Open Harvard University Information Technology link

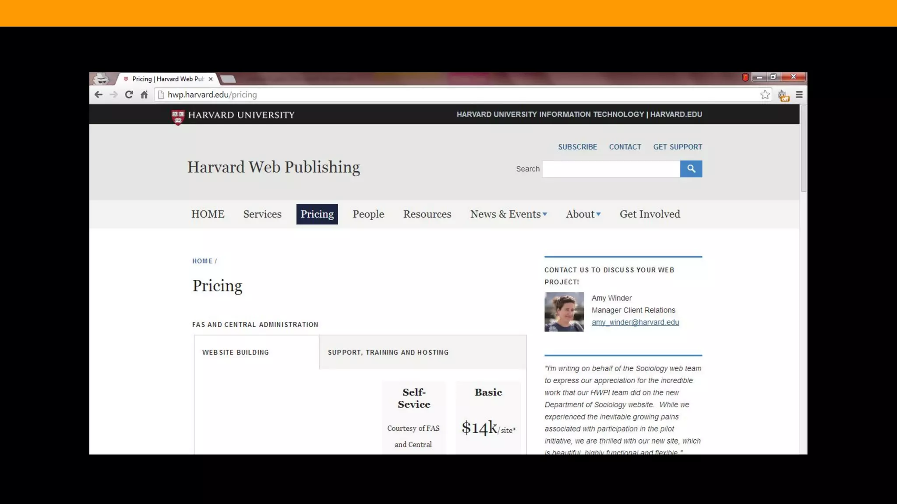tap(550, 115)
